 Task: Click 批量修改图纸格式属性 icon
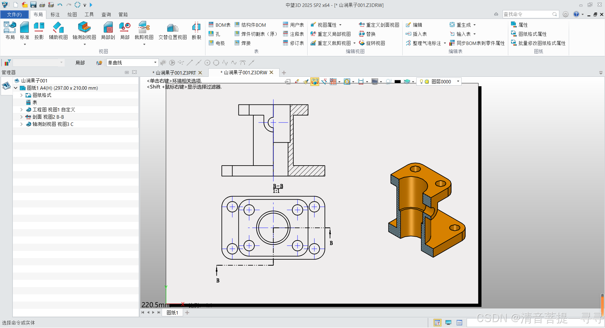click(x=514, y=43)
